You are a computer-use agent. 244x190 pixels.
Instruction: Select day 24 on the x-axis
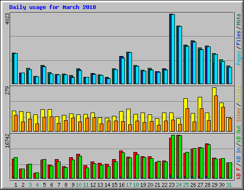[x=179, y=185]
